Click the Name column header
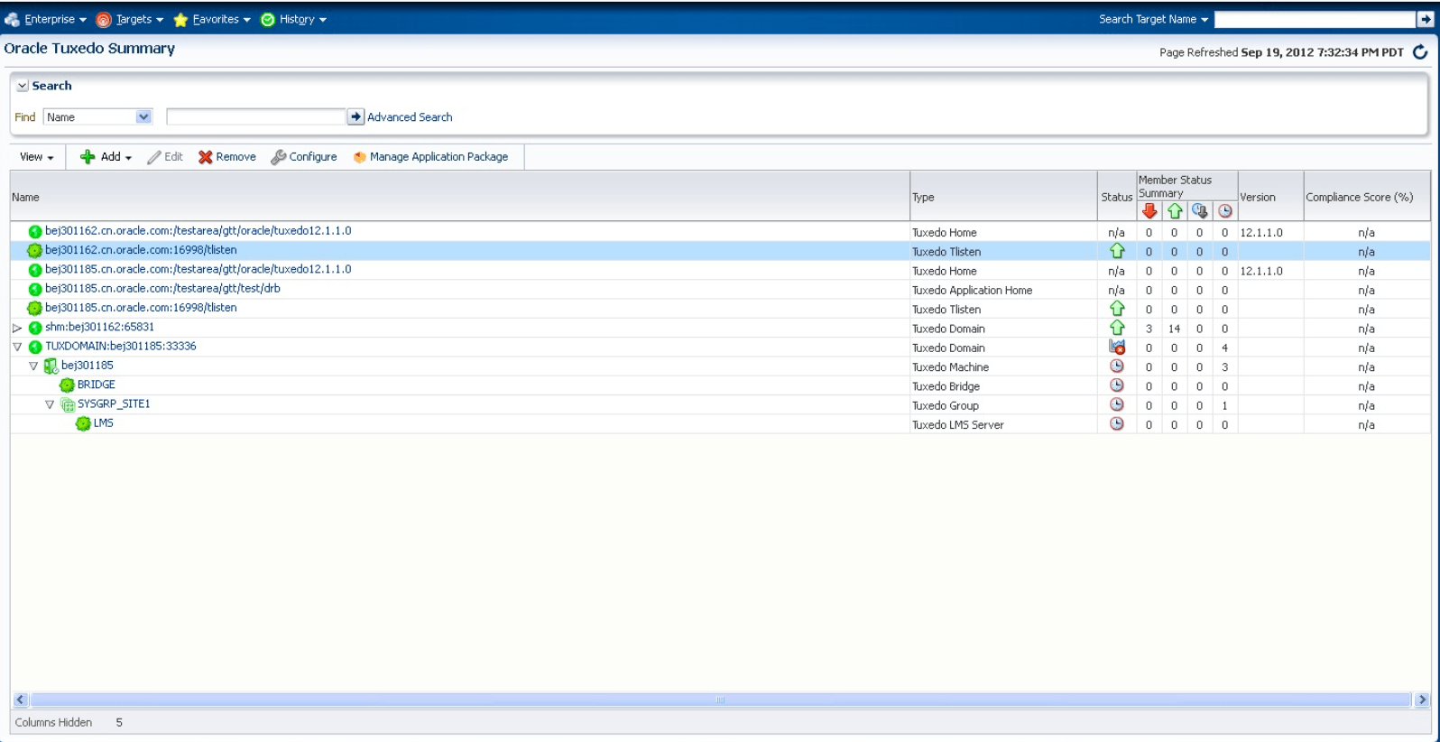The width and height of the screenshot is (1440, 742). point(459,197)
